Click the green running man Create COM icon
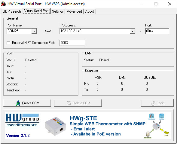This screenshot has width=177, height=144. pos(18,103)
